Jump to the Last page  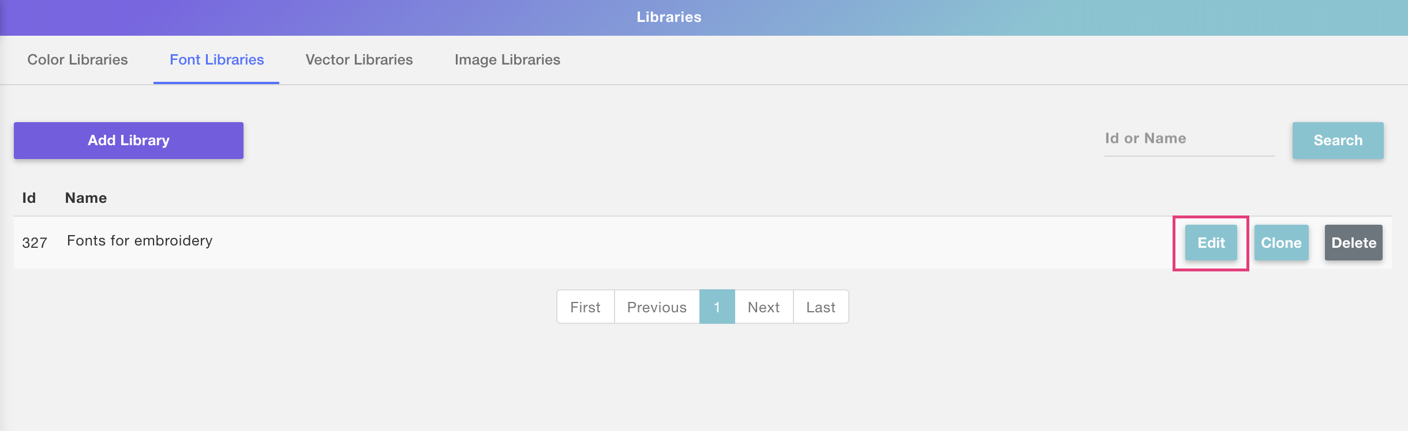(x=821, y=307)
